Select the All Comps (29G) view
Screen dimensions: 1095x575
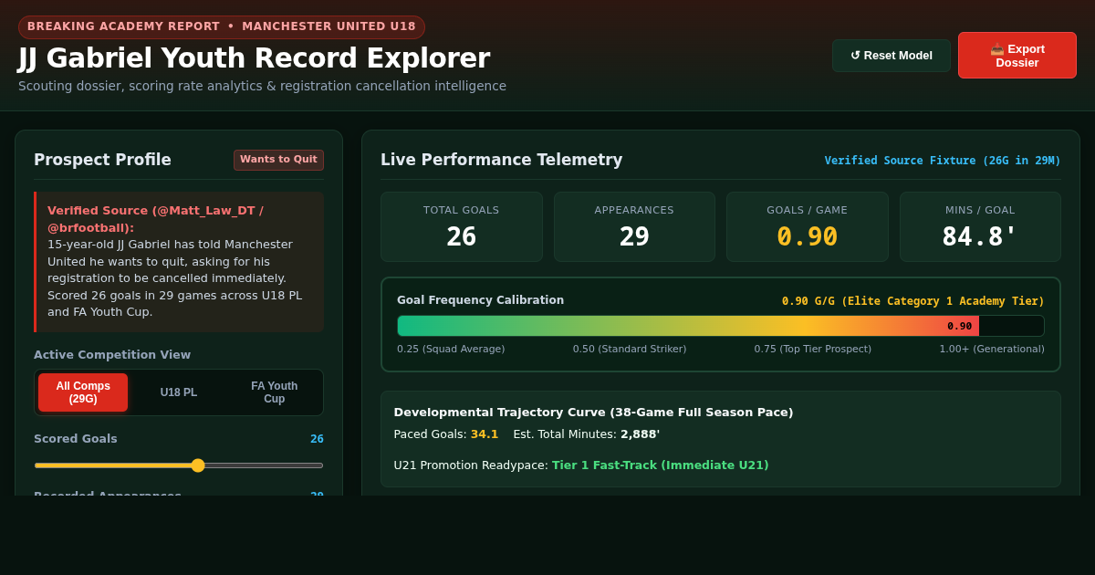pos(83,392)
